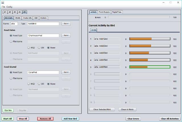Click the Errors progress bar

pyautogui.click(x=139, y=17)
